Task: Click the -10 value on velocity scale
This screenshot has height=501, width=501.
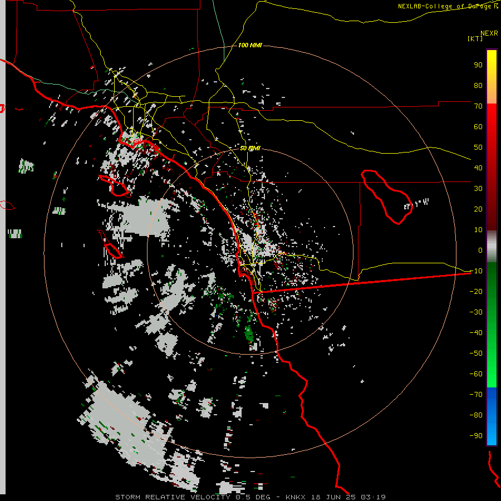Action: 476,271
